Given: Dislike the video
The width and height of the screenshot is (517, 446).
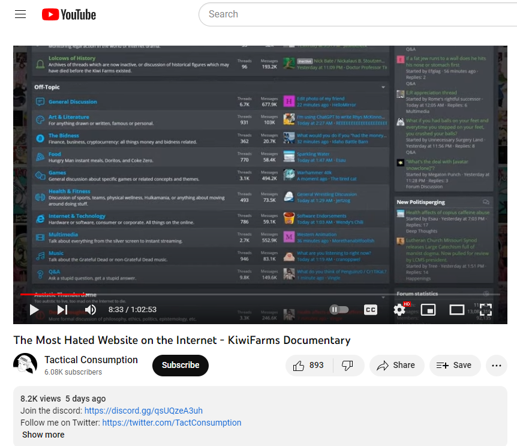Looking at the screenshot, I should (x=347, y=365).
